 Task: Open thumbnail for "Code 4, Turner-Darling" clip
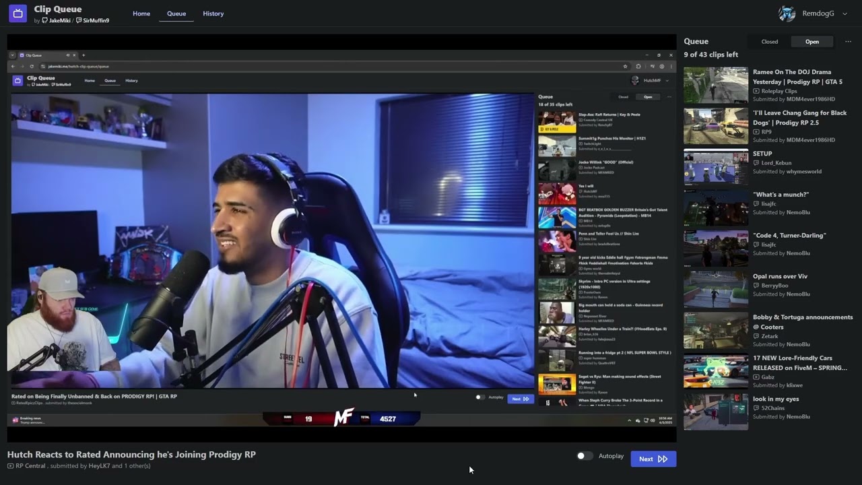716,249
